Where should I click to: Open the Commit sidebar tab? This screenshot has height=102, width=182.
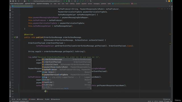click(x=10, y=15)
